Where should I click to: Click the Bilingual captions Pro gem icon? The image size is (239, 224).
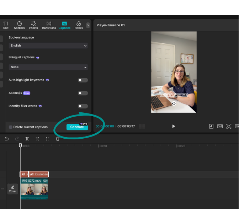(38, 58)
